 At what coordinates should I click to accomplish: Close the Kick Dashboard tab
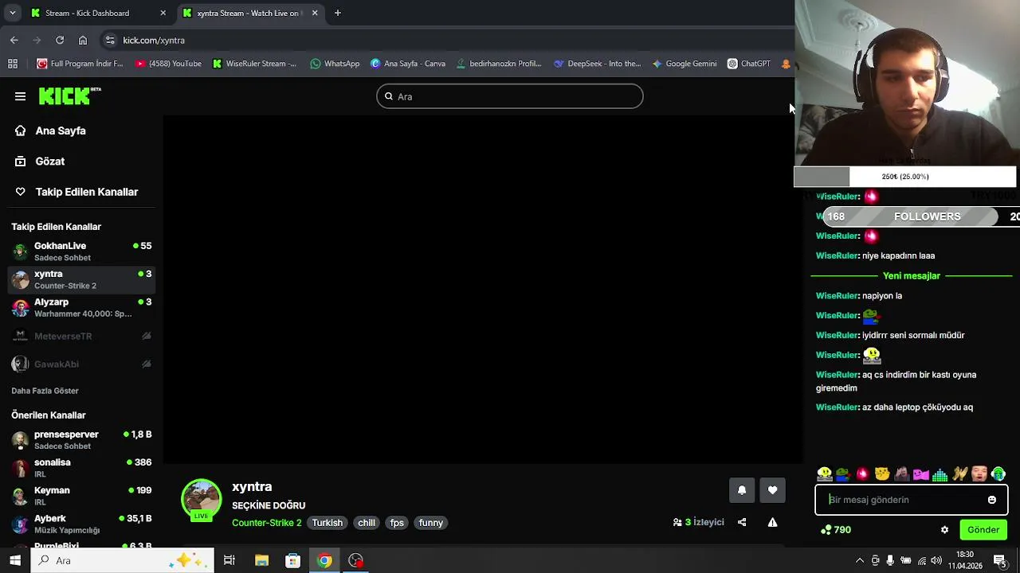(163, 13)
